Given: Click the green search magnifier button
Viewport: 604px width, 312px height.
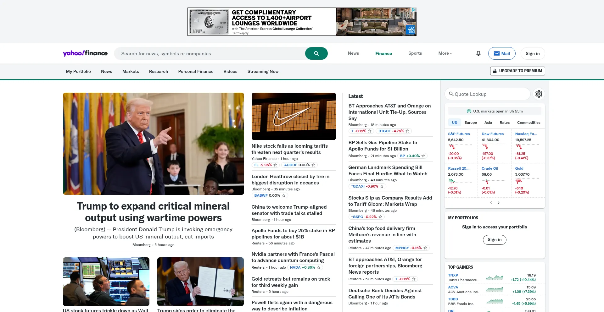Looking at the screenshot, I should (316, 53).
